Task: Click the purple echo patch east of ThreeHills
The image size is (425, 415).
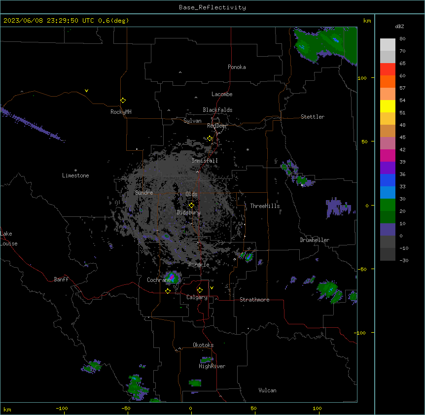Action: (x=339, y=207)
